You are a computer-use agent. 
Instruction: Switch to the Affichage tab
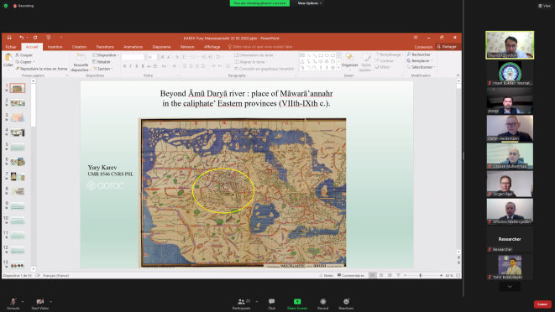212,47
